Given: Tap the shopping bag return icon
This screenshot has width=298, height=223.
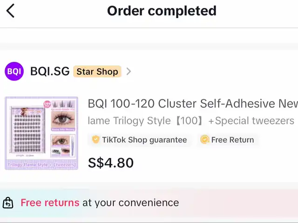Looking at the screenshot, I should [x=8, y=203].
